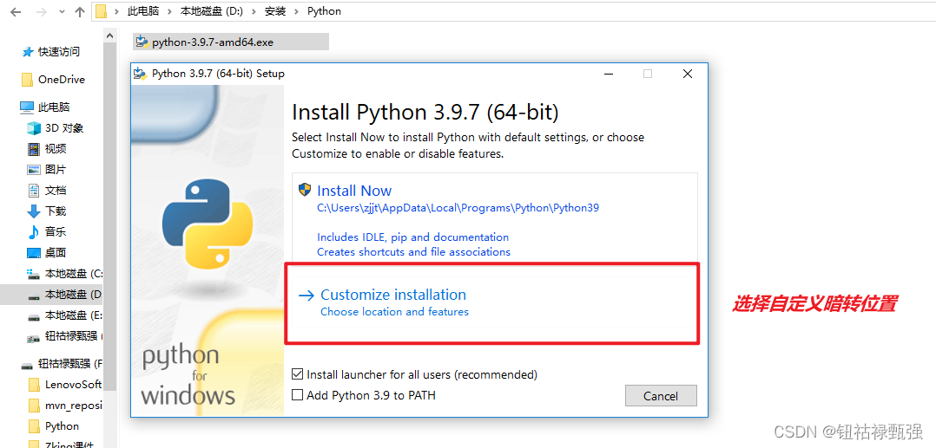Toggle Install launcher for all users checkbox
936x448 pixels.
point(297,374)
